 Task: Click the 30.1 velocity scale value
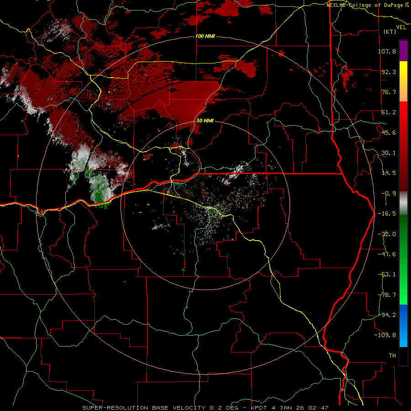pos(389,153)
